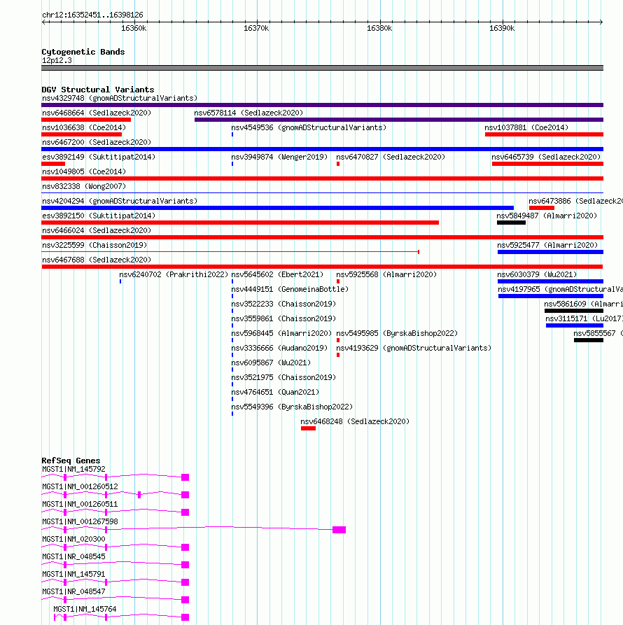Open nsv4204294 gnomADStructuralVariants label
The image size is (623, 625).
(120, 201)
